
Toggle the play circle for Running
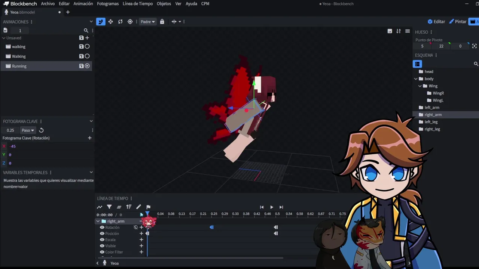[x=87, y=66]
